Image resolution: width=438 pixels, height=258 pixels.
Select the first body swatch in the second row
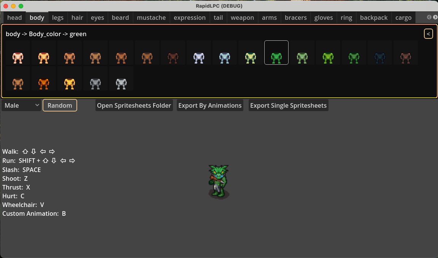[x=18, y=78]
